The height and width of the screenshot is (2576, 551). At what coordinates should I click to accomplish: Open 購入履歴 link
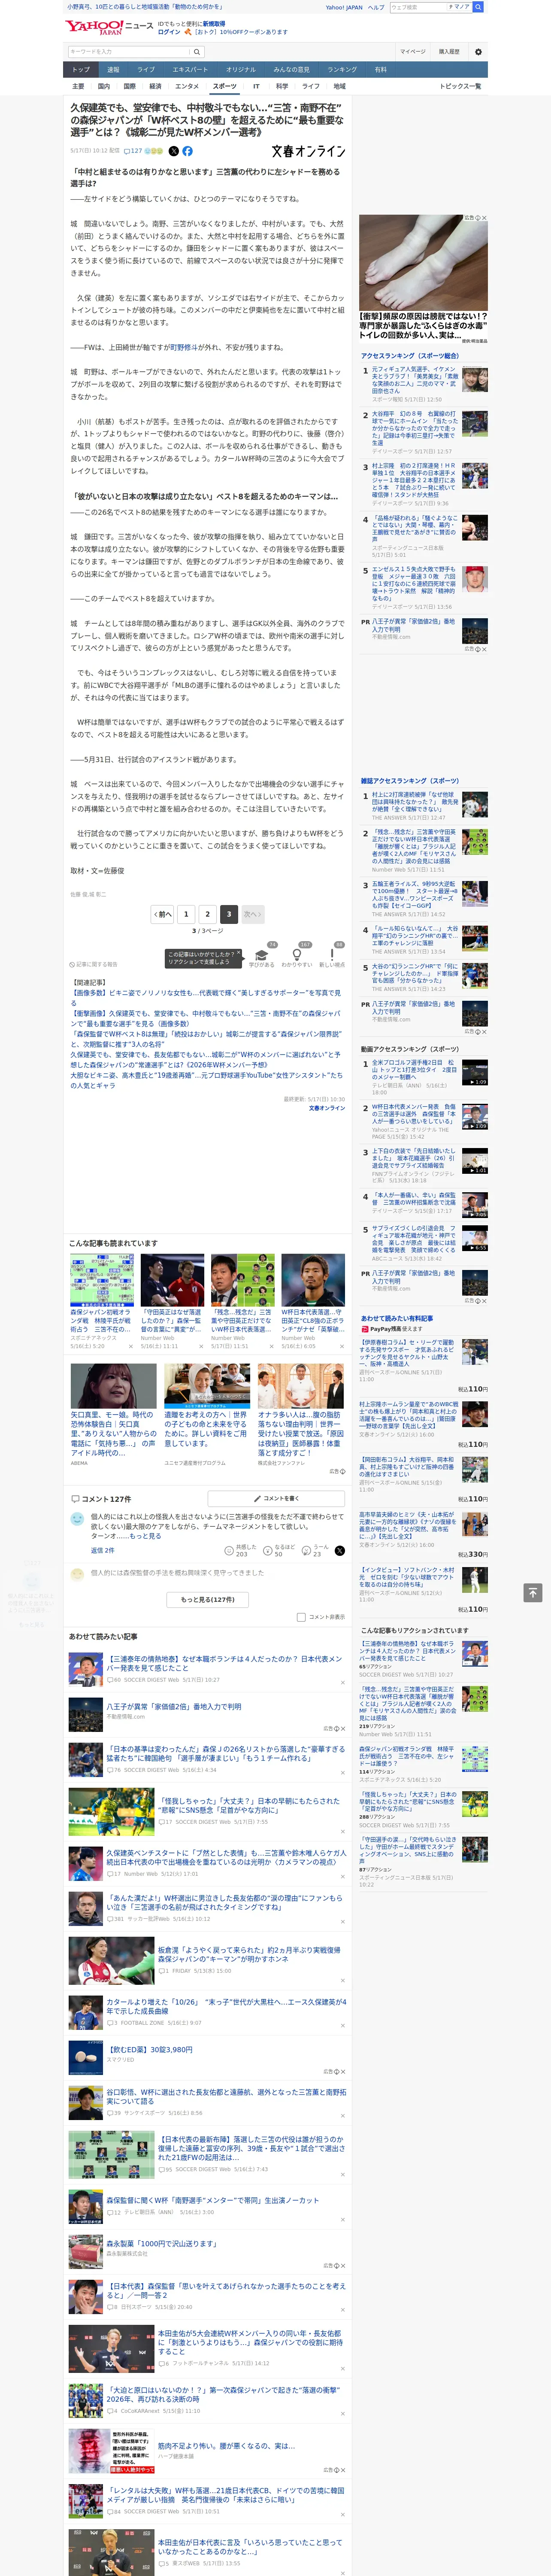click(x=449, y=51)
